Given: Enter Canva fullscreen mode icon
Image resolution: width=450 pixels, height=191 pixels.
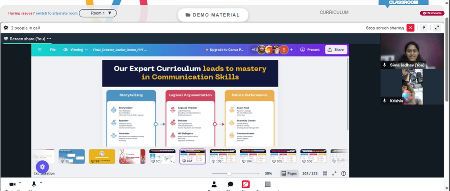Looking at the screenshot, I should click(x=334, y=173).
